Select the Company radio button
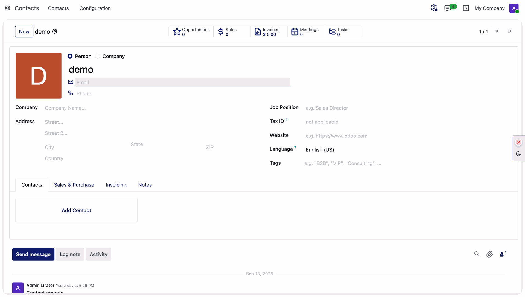 pyautogui.click(x=98, y=56)
